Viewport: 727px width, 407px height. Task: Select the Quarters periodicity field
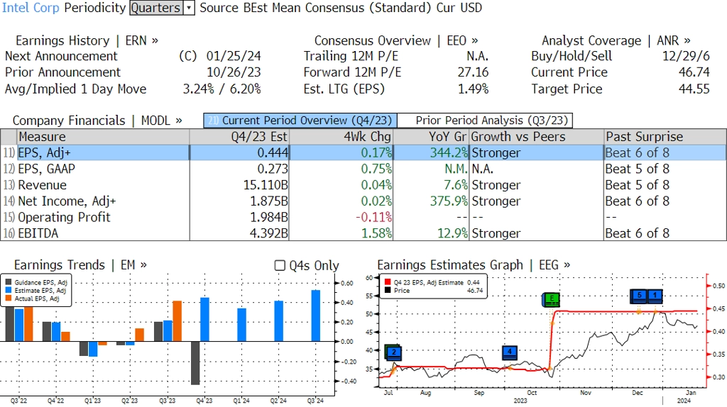click(x=155, y=8)
